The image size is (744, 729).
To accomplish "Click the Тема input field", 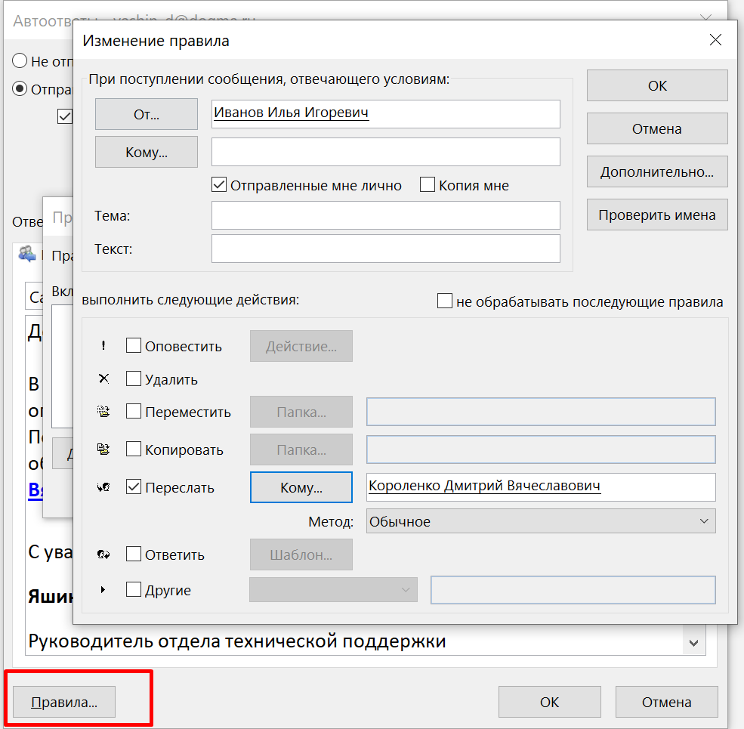I will [385, 215].
